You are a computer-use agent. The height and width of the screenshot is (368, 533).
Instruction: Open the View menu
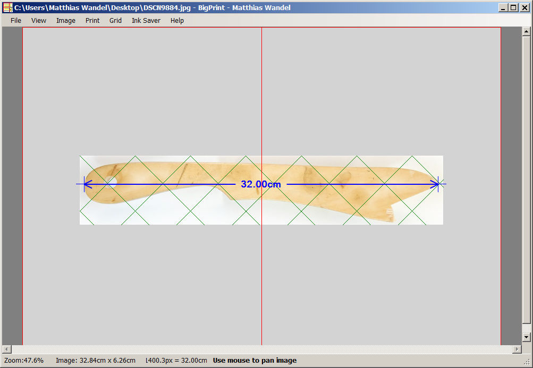(x=39, y=21)
